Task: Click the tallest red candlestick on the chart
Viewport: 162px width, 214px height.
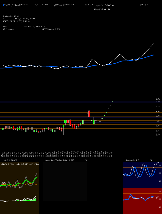Action: pos(89,114)
